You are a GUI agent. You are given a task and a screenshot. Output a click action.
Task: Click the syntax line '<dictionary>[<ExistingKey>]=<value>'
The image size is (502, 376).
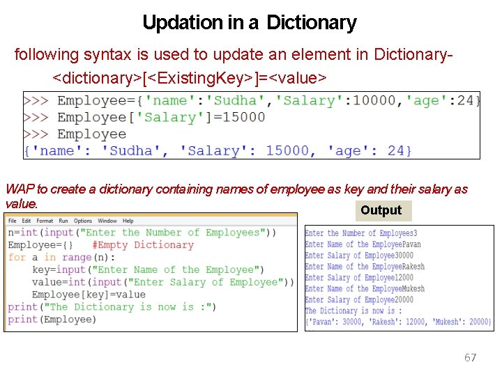point(190,78)
